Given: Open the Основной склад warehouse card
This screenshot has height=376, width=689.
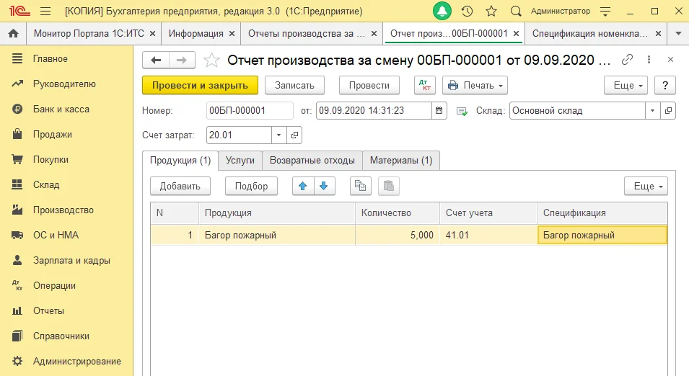Looking at the screenshot, I should point(668,110).
